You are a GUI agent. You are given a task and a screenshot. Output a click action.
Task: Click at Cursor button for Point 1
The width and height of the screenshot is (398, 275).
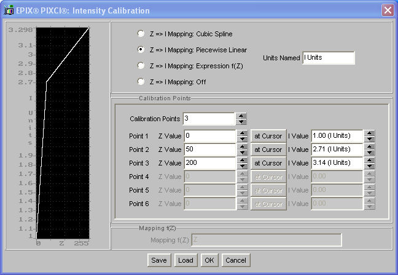tap(268, 136)
